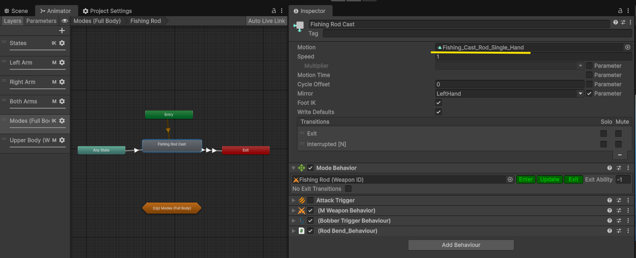Click gear icon for Right Arm layer
The width and height of the screenshot is (636, 258).
pyautogui.click(x=62, y=82)
